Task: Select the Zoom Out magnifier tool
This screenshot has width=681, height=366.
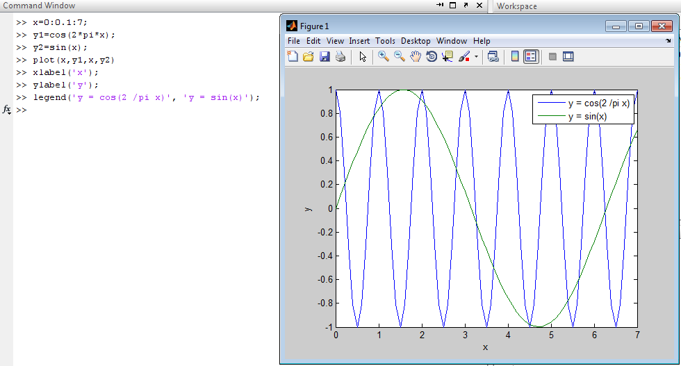Action: (399, 57)
